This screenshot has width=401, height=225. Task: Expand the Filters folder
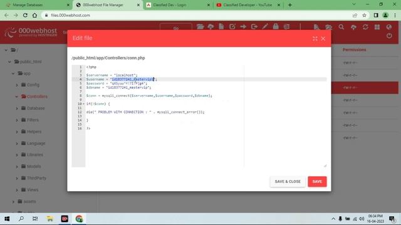click(x=17, y=120)
